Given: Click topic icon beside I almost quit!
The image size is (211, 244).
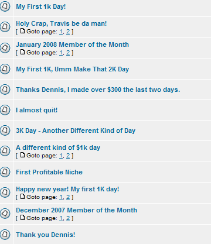Looking at the screenshot, I should click(5, 110).
